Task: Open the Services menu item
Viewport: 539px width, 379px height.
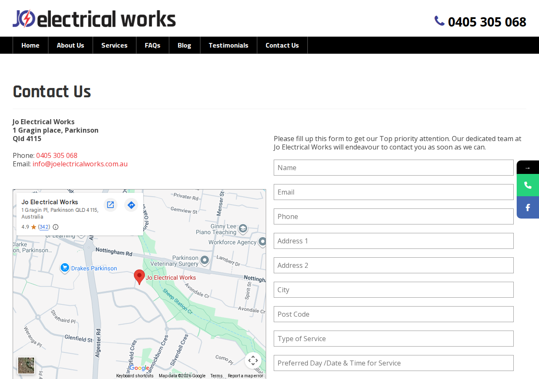Action: pos(115,45)
